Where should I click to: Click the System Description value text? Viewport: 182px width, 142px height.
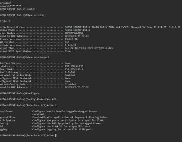click(123, 27)
